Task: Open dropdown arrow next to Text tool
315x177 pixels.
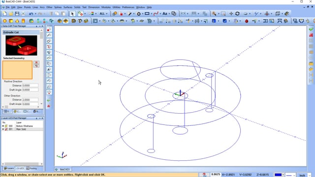Action: [x=169, y=14]
